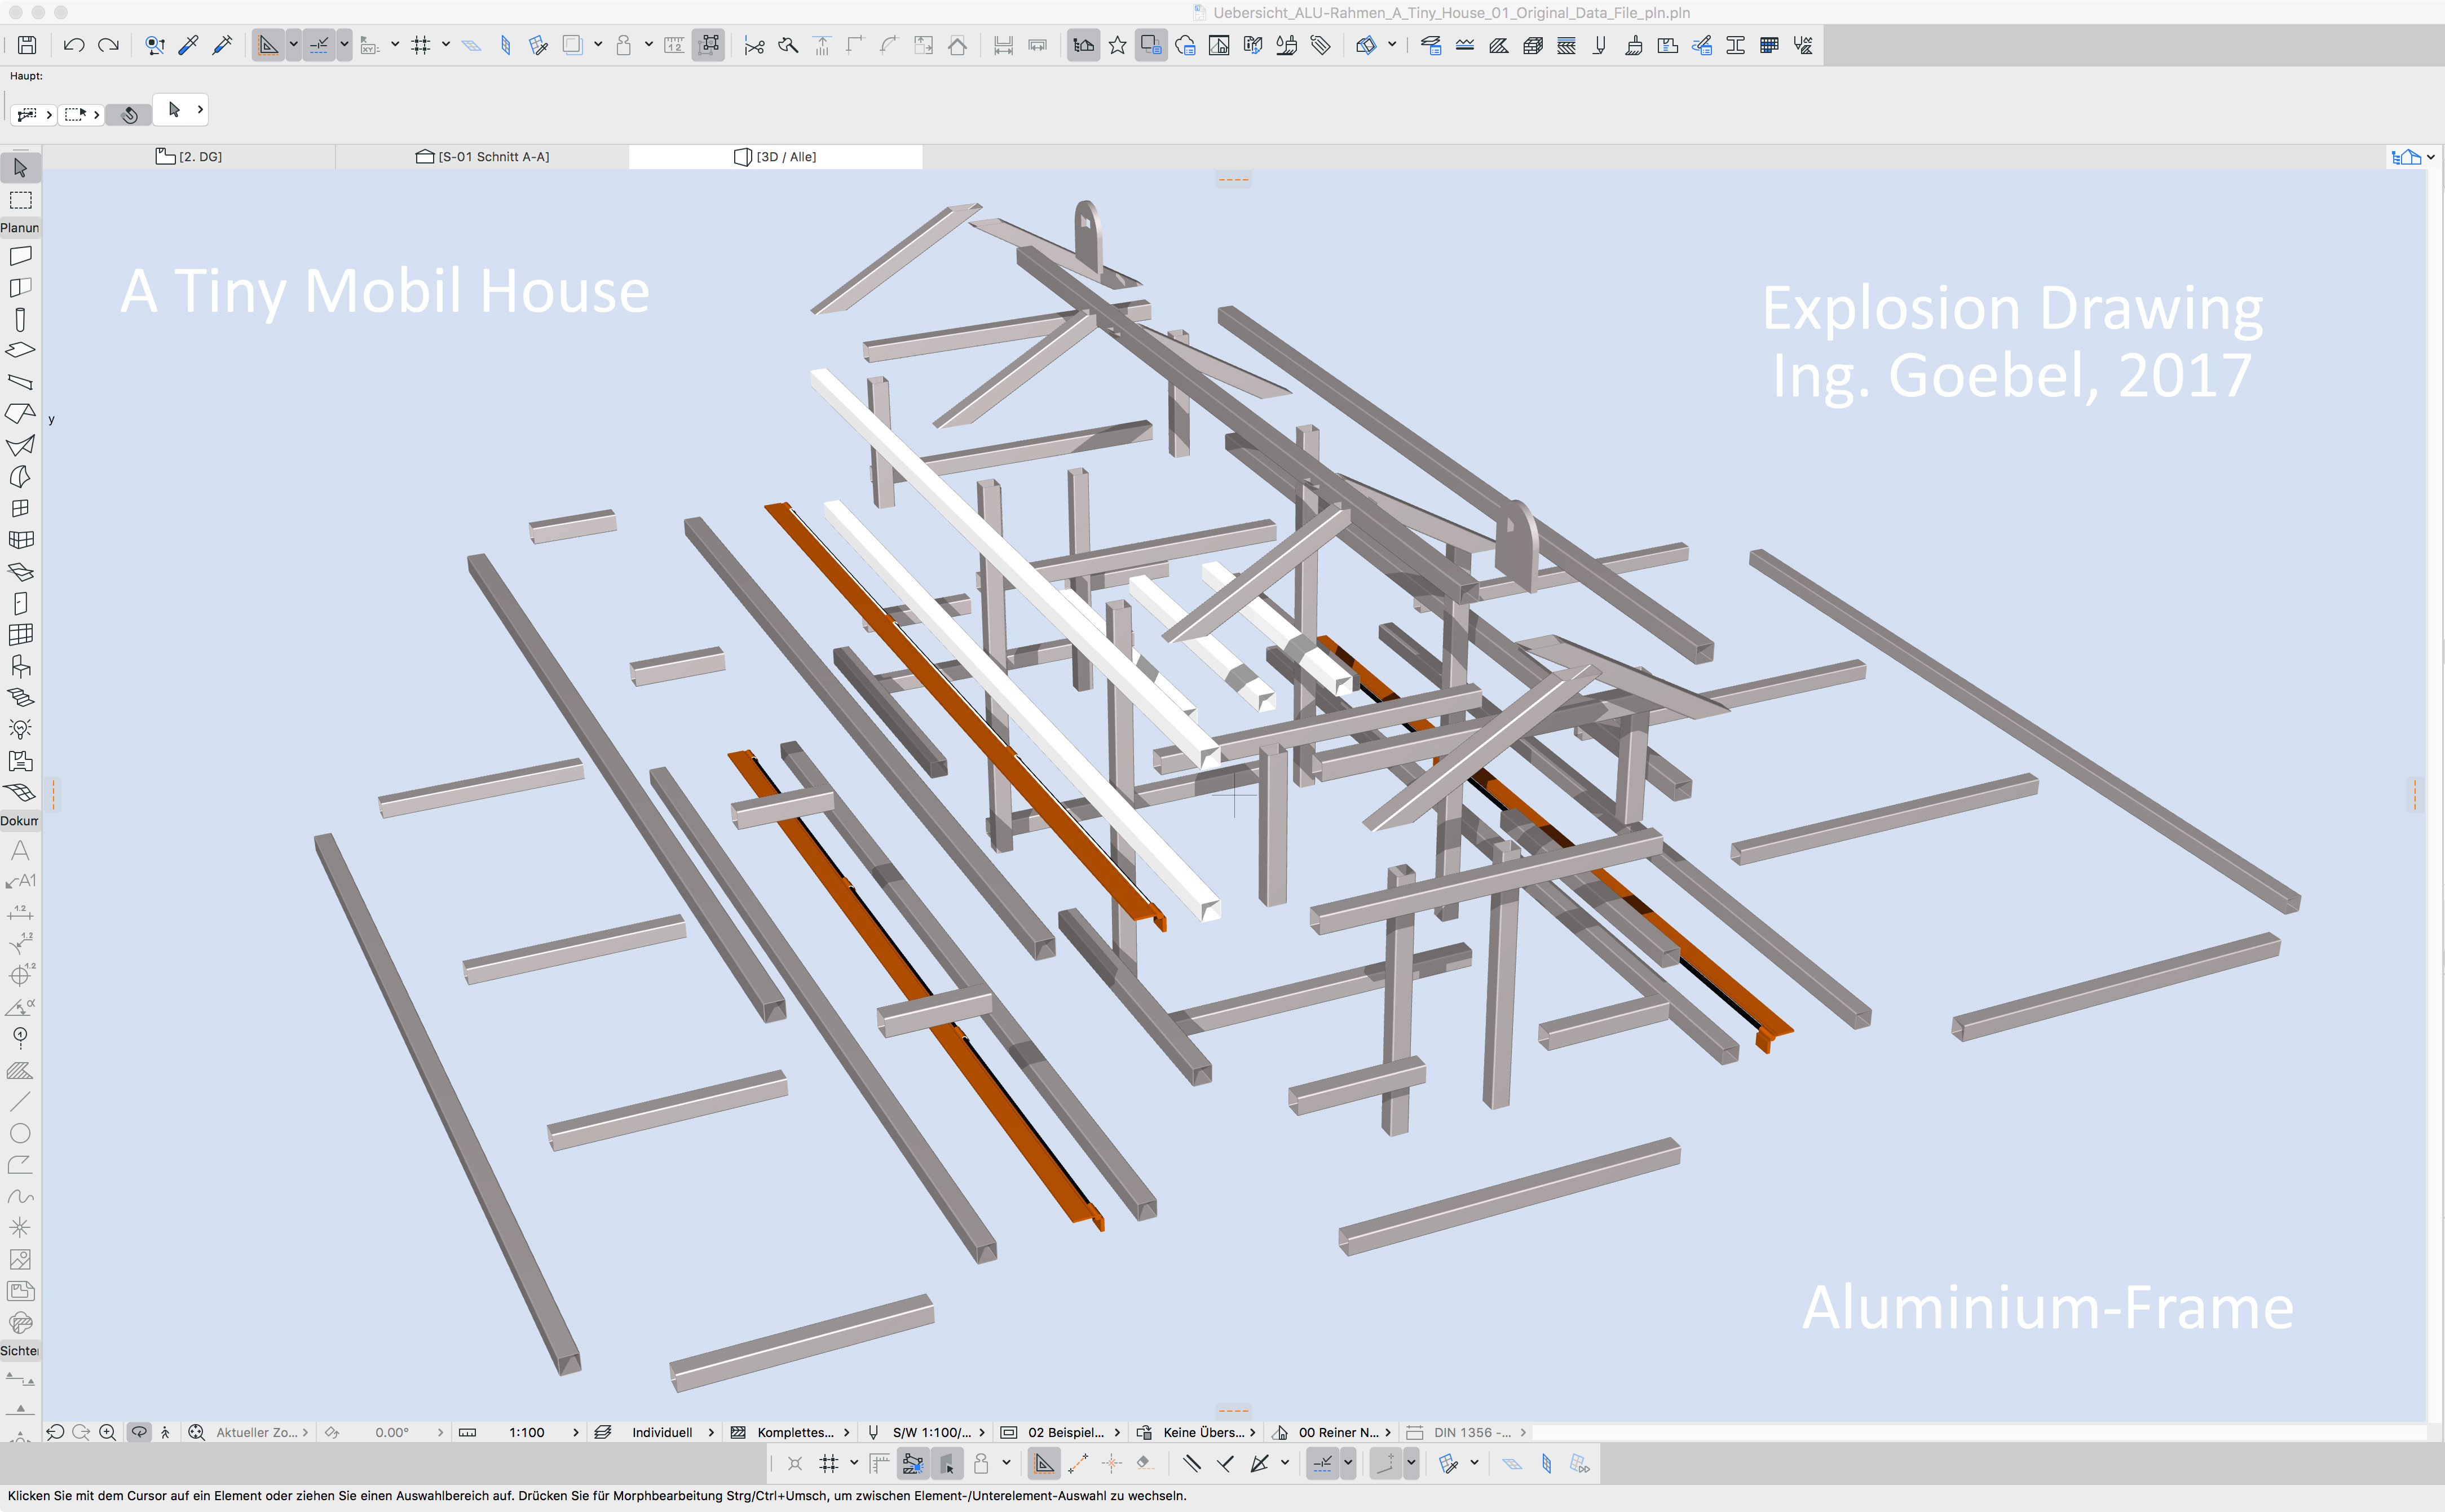
Task: Click the 0.00° orientation field
Action: (x=392, y=1432)
